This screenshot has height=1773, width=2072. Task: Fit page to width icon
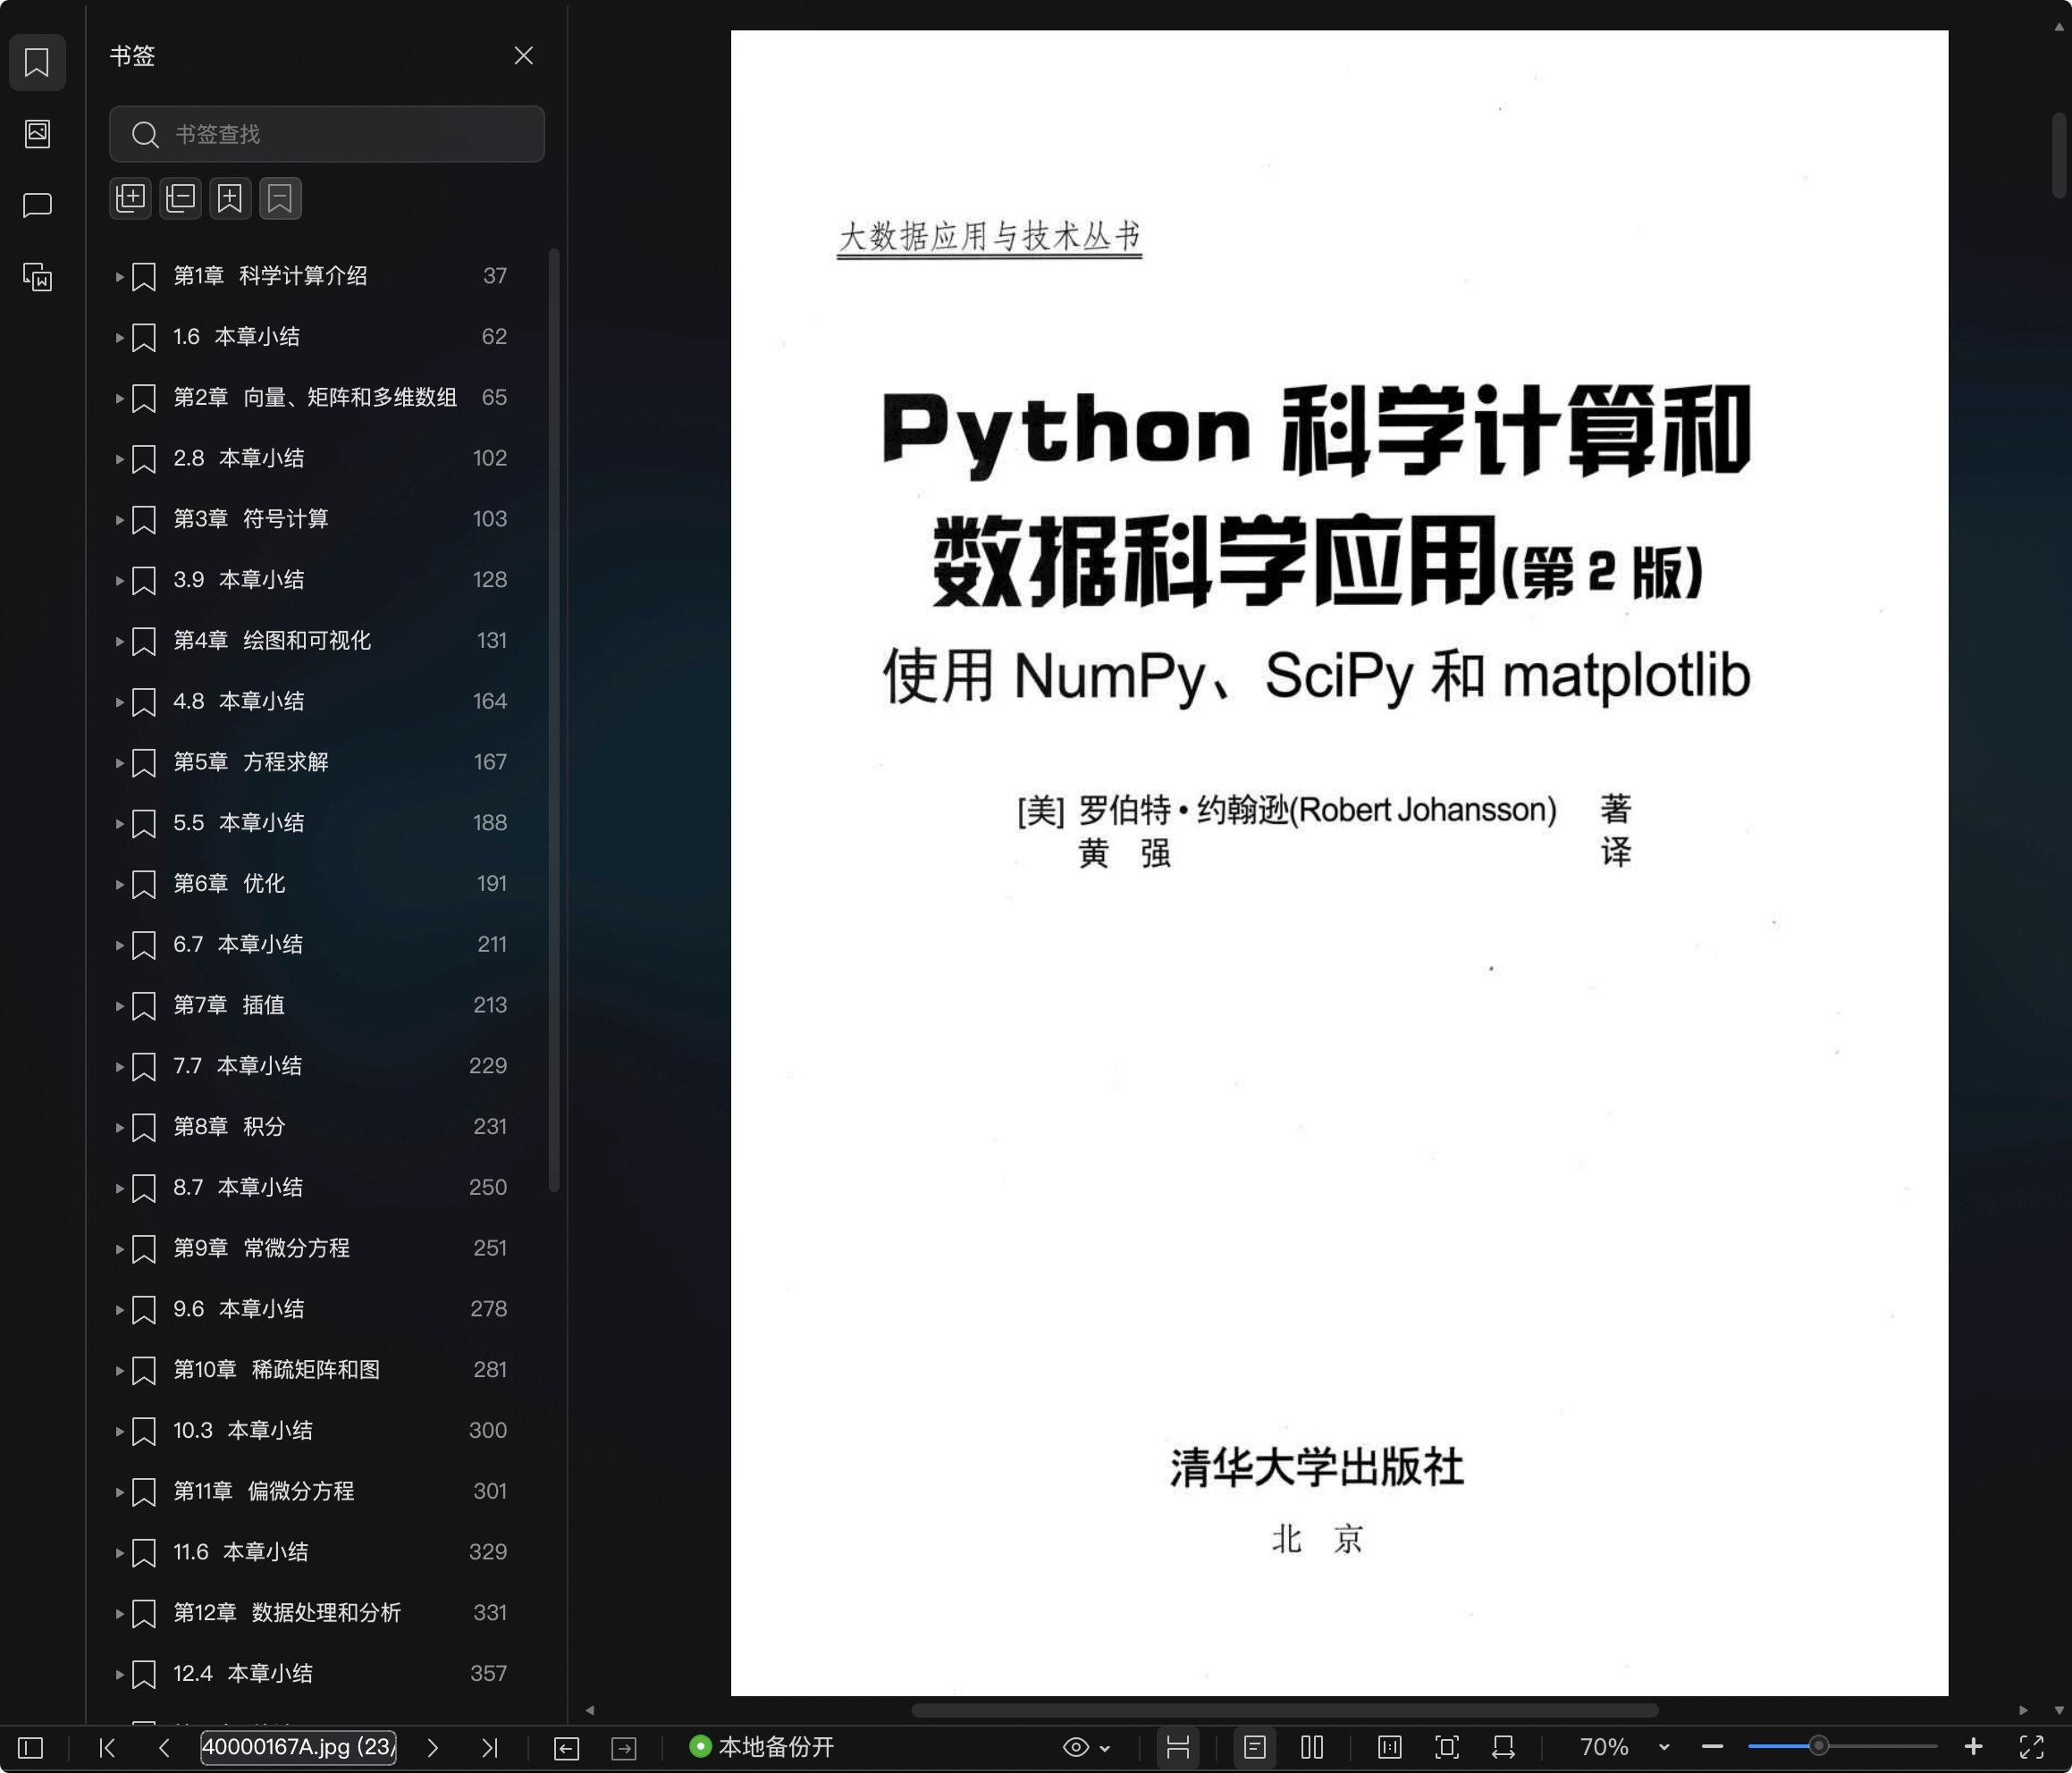pyautogui.click(x=1504, y=1748)
